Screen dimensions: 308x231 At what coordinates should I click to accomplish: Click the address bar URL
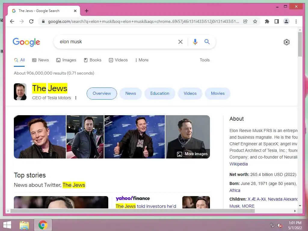click(143, 21)
